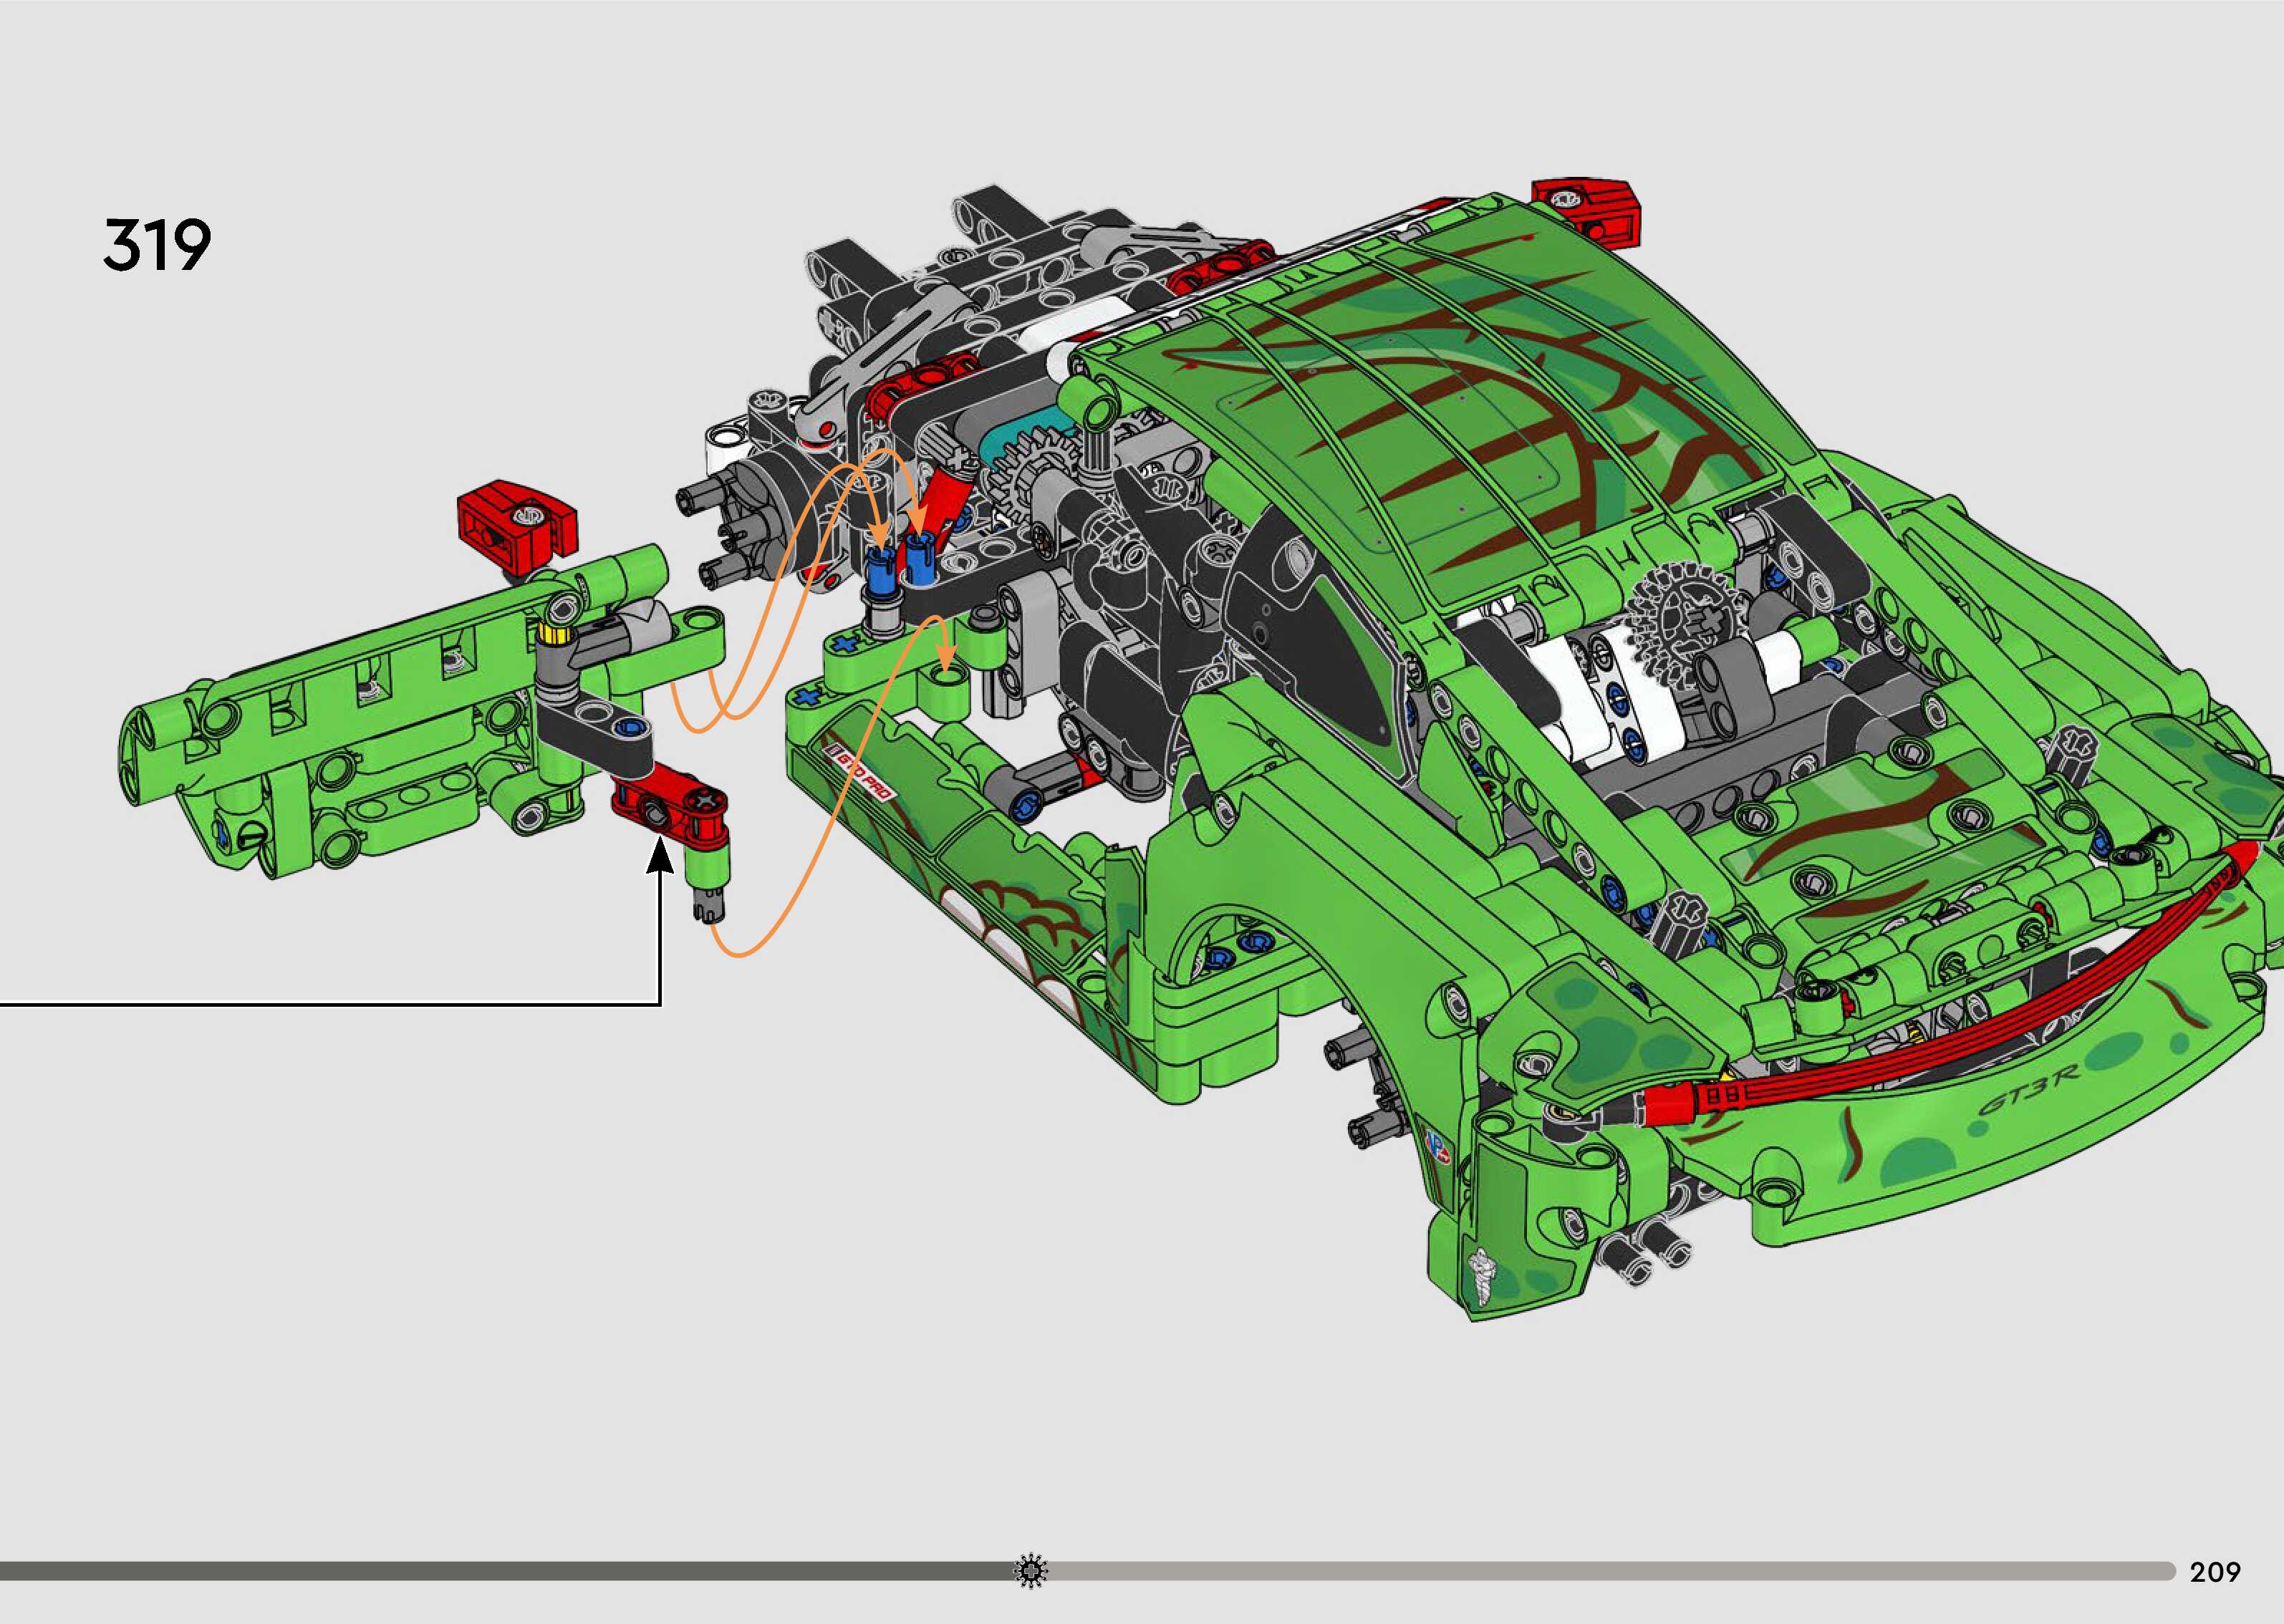Click the right blue pin under orange arrow
2284x1624 pixels.
coord(920,557)
